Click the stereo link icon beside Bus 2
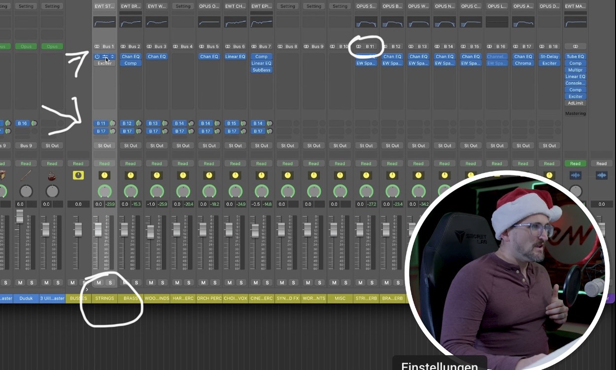The image size is (616, 370). click(123, 46)
